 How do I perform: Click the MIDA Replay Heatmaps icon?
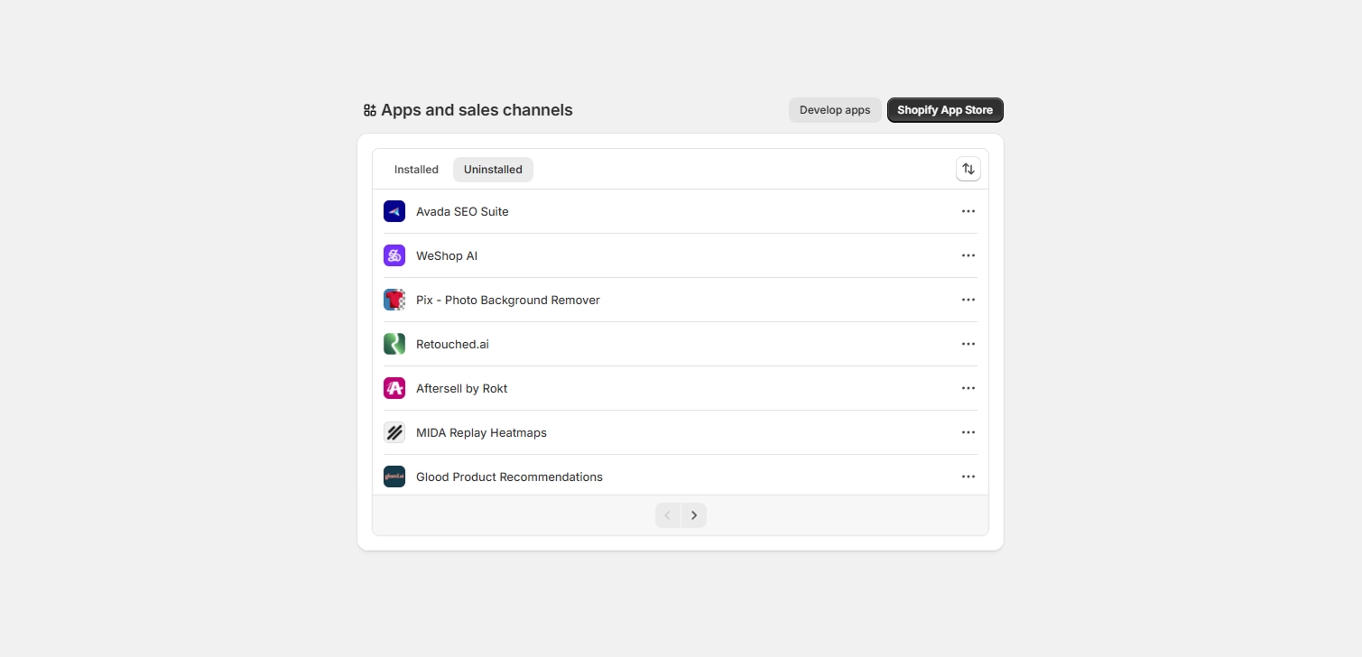tap(394, 431)
